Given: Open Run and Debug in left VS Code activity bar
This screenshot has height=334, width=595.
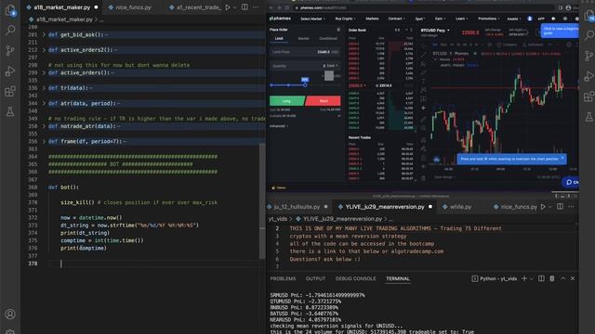Looking at the screenshot, I should tap(10, 71).
